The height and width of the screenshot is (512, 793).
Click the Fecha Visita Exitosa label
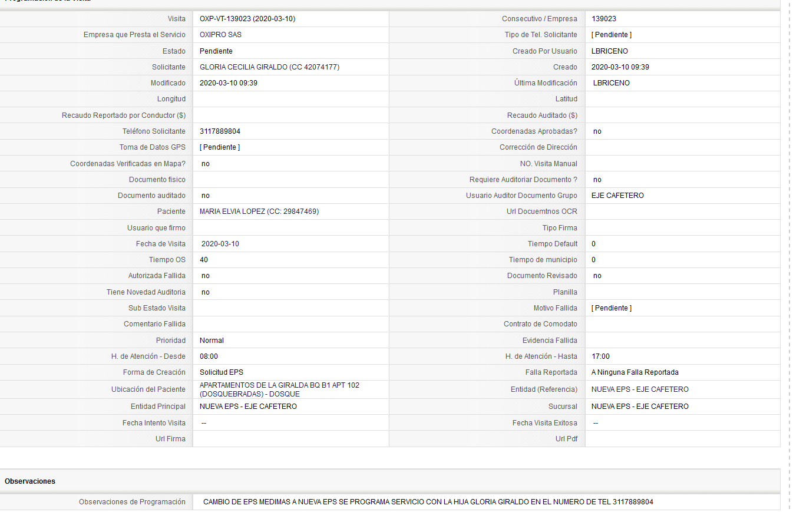tap(545, 423)
